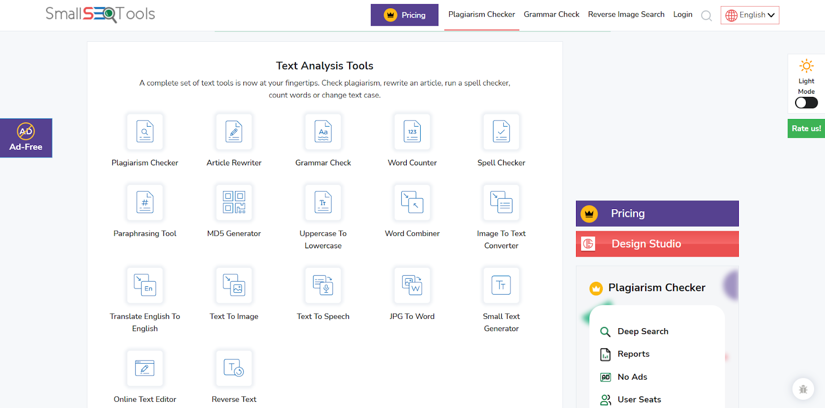Go to Plagiarism Checker in top navigation
The width and height of the screenshot is (825, 408).
point(482,14)
